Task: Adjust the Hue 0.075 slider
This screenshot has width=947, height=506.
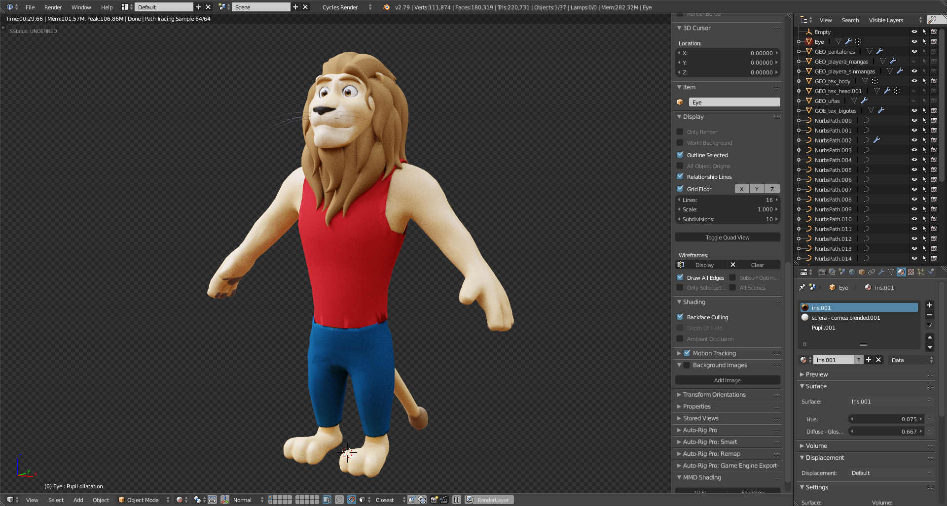Action: [886, 419]
